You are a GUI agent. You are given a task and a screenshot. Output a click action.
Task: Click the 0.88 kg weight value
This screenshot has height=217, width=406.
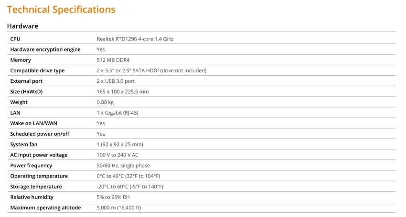105,102
